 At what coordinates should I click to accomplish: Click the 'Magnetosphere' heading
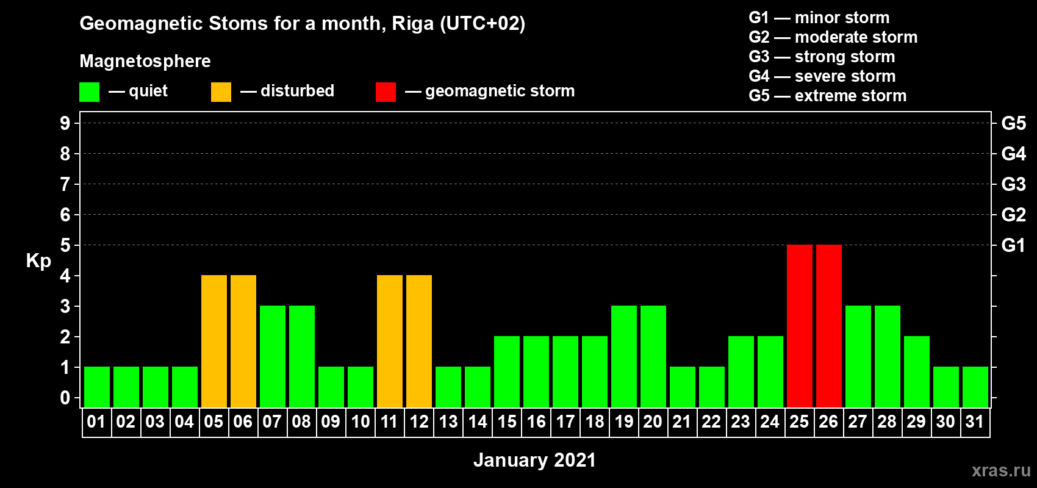point(145,62)
